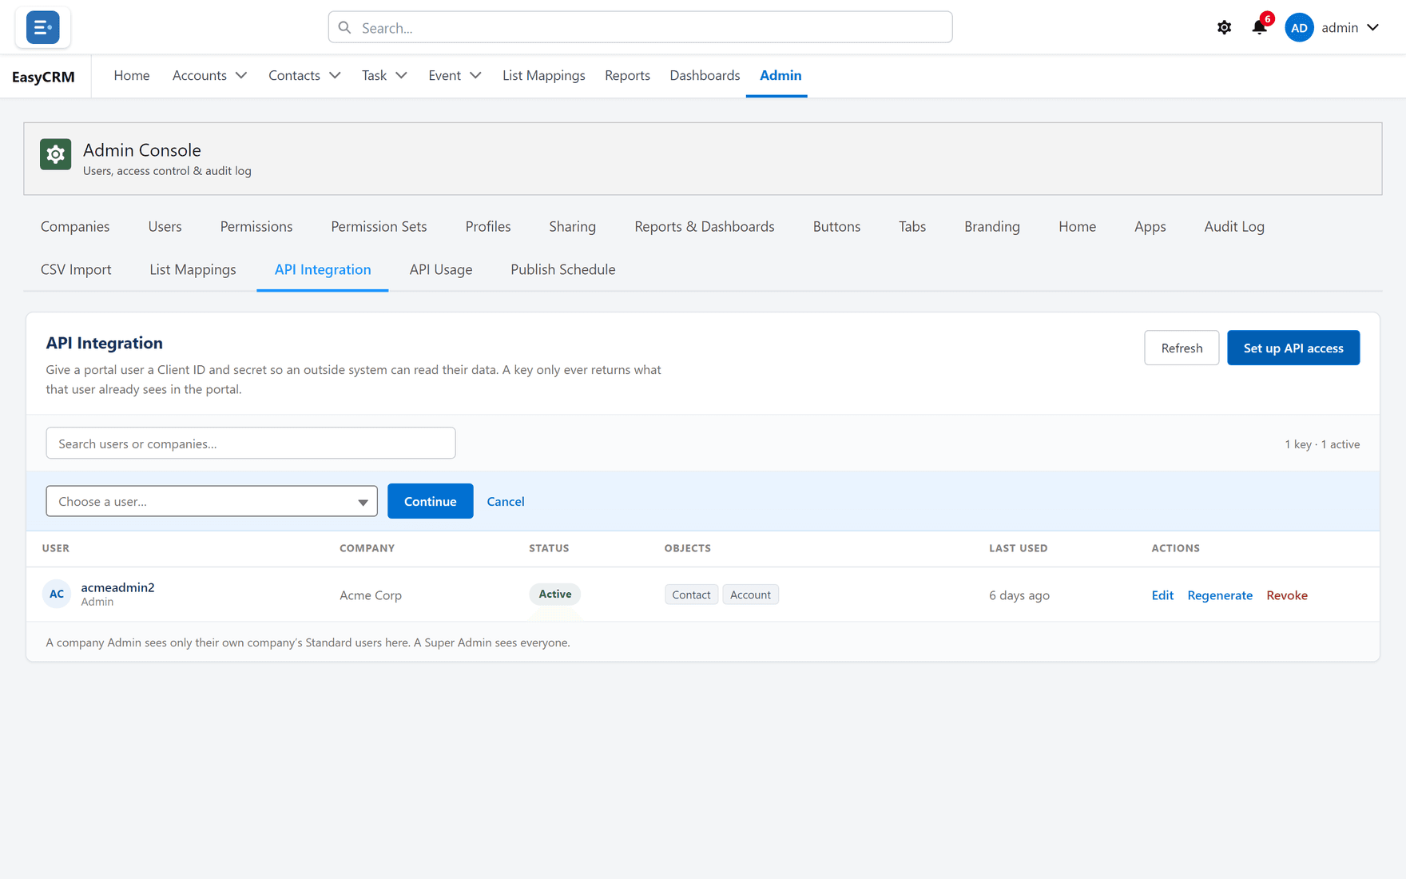The height and width of the screenshot is (879, 1406).
Task: View the Audit Log tab
Action: (1234, 227)
